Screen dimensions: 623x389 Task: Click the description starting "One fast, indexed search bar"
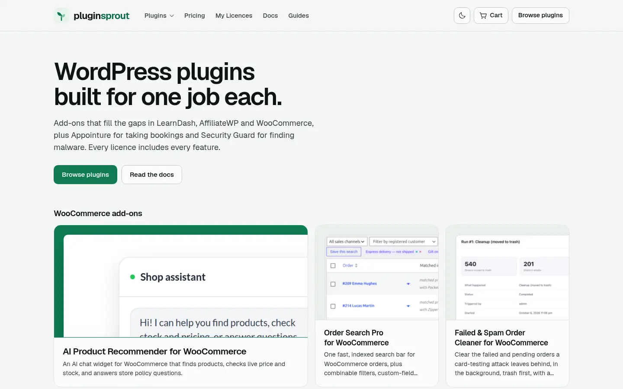(x=371, y=364)
